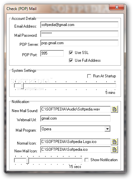The image size is (133, 180).
Task: Click the New Mail Icon path field
Action: pyautogui.click(x=75, y=149)
